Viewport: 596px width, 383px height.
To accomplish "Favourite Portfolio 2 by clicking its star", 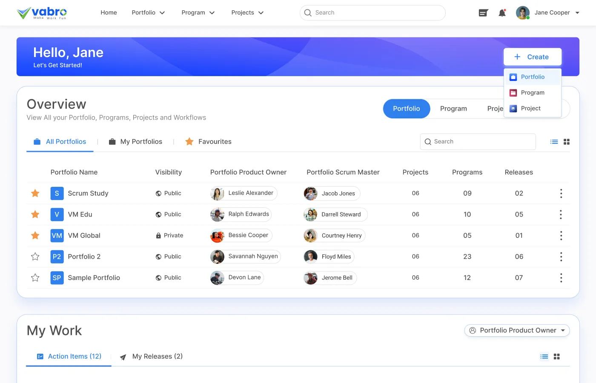I will point(35,257).
